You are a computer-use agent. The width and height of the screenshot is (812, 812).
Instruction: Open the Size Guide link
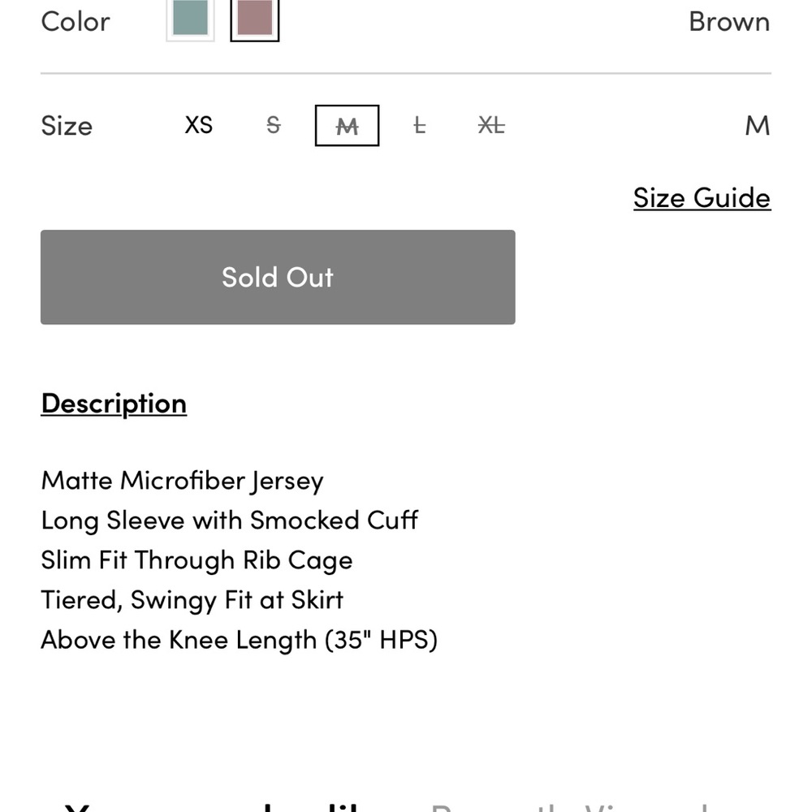point(702,198)
